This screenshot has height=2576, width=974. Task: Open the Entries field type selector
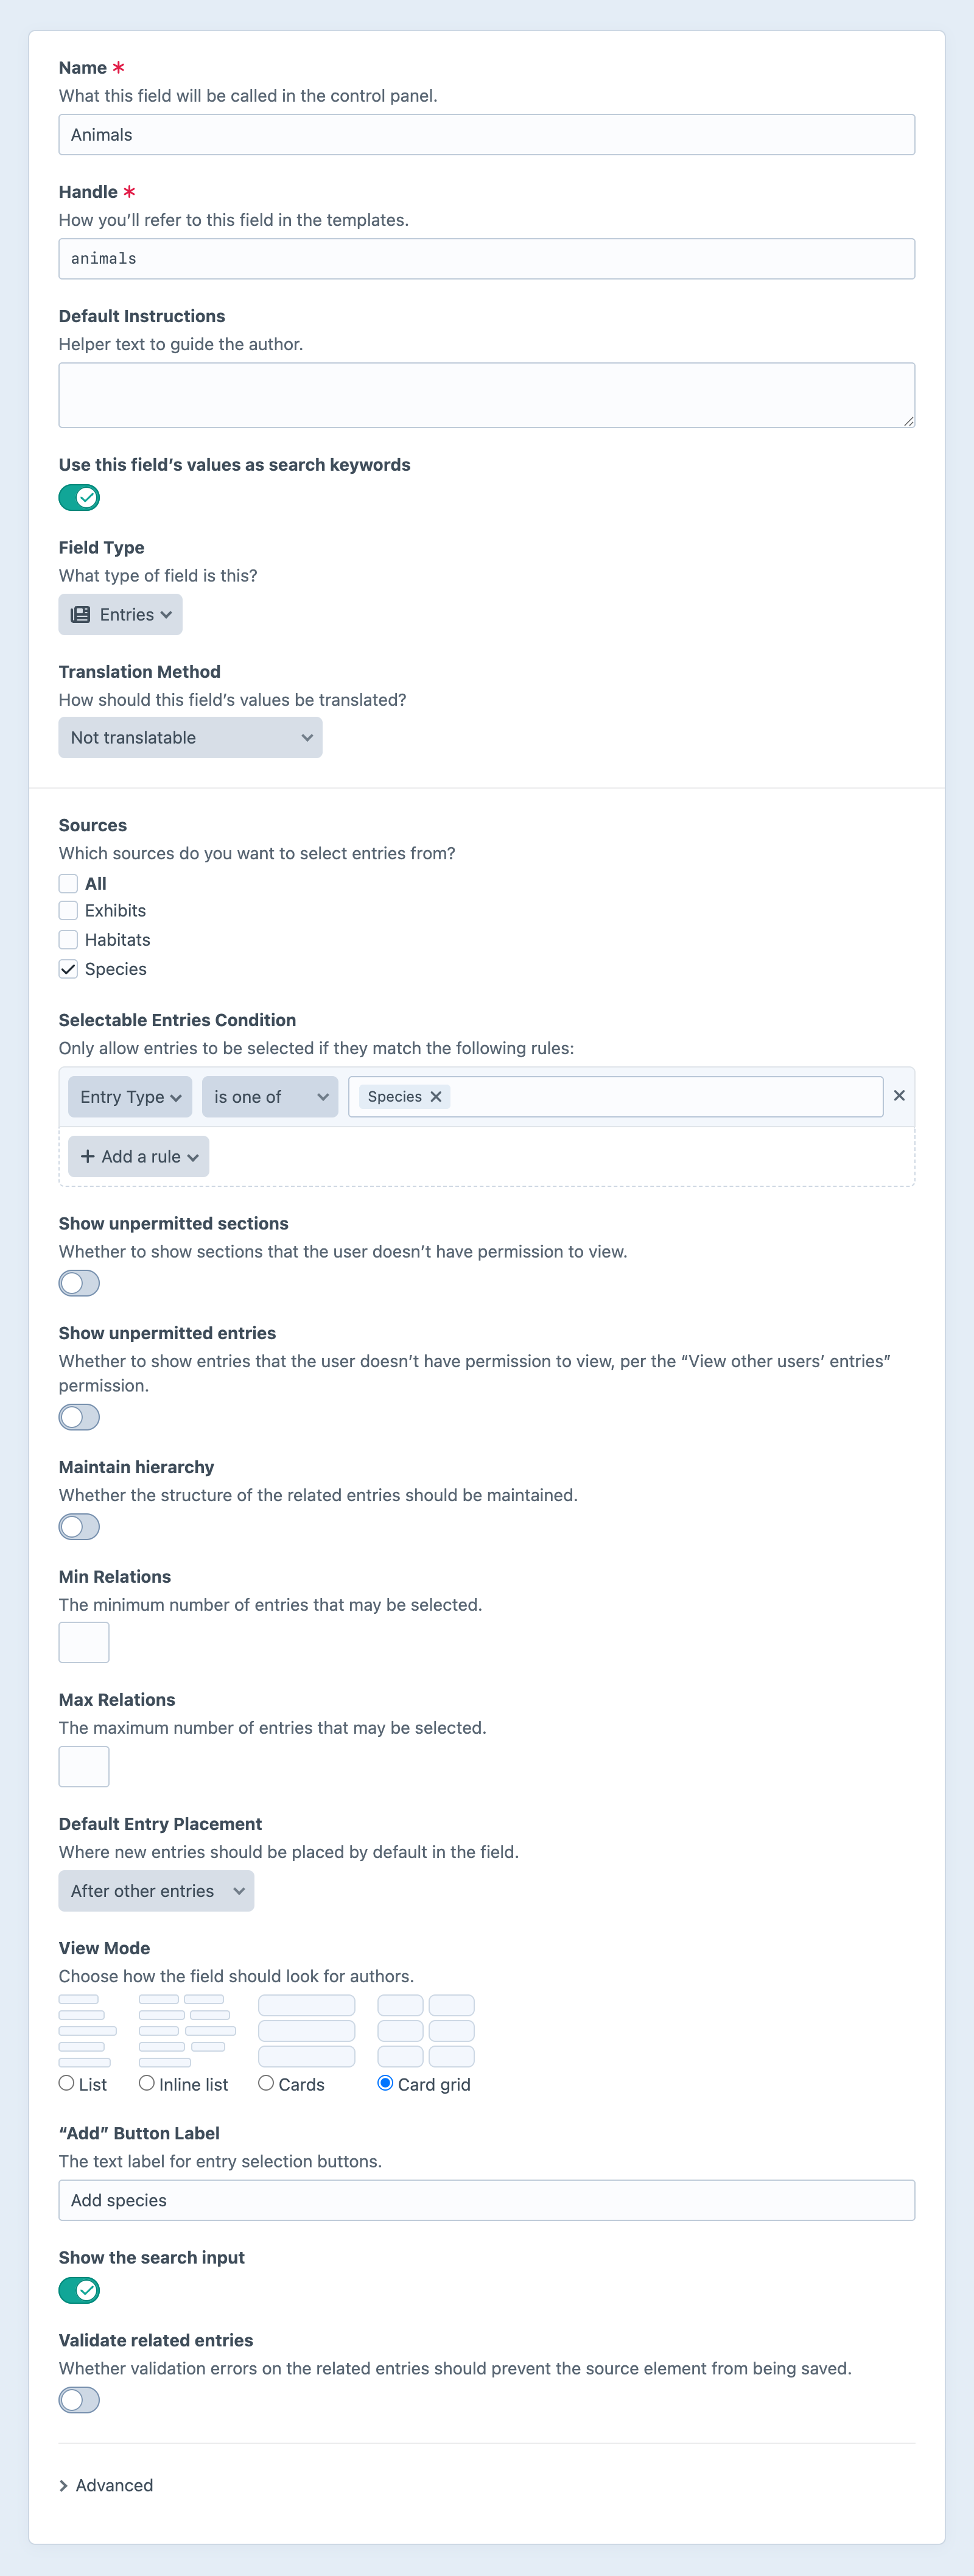[x=120, y=614]
